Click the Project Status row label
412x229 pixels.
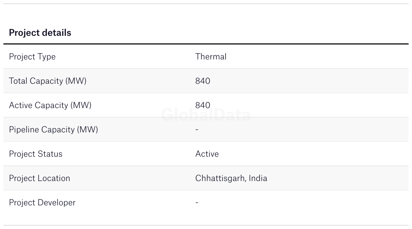click(x=35, y=154)
